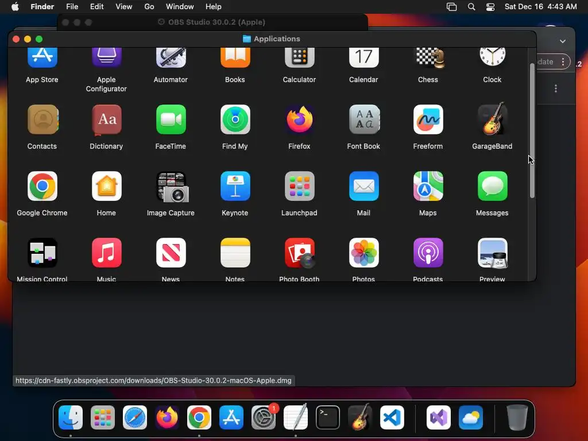Open the Trash in the Dock
The image size is (588, 441).
click(x=517, y=417)
